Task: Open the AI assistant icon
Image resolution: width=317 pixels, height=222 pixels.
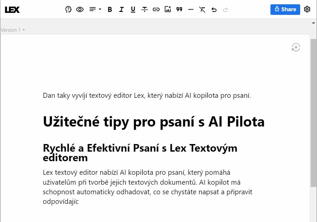Action: [68, 9]
